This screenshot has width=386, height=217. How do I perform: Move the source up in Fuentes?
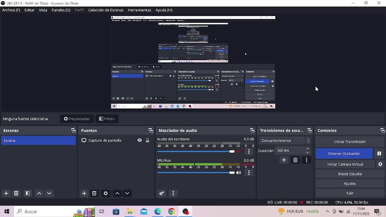point(117,193)
